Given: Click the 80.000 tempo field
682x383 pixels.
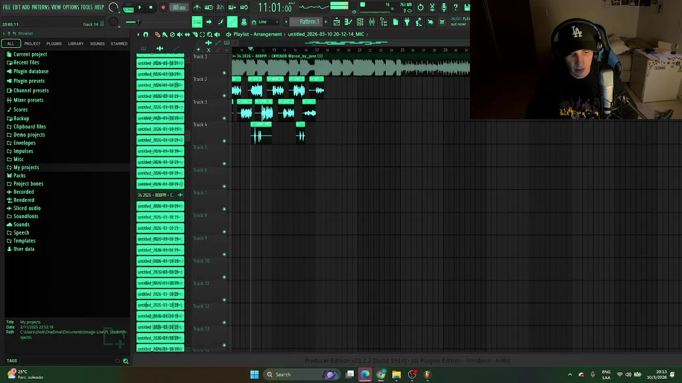Looking at the screenshot, I should click(x=179, y=7).
